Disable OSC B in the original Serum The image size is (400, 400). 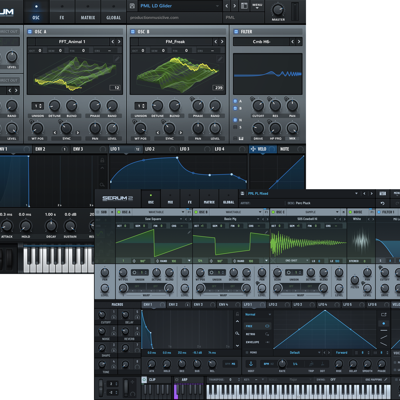pyautogui.click(x=133, y=32)
